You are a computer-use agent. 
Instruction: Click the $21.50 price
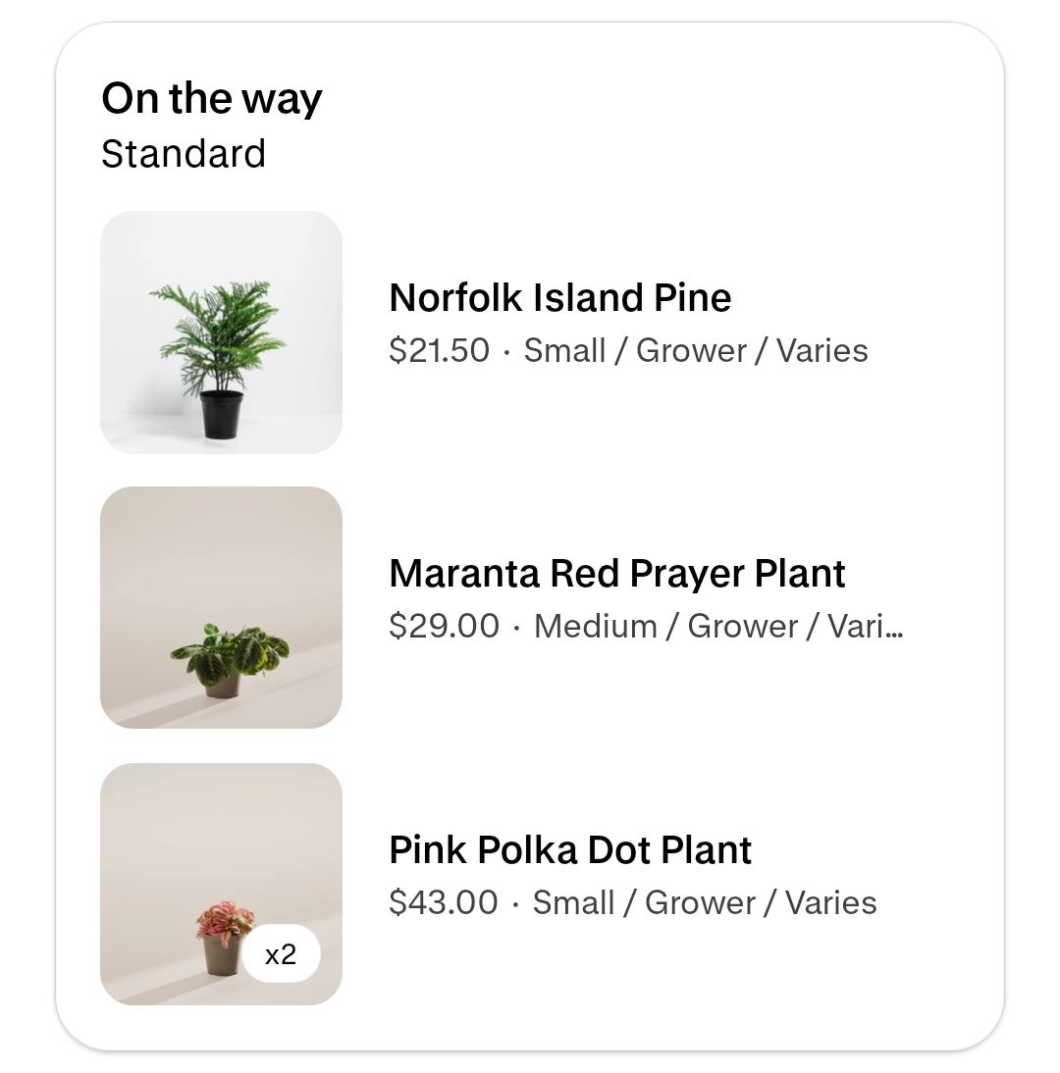[439, 351]
